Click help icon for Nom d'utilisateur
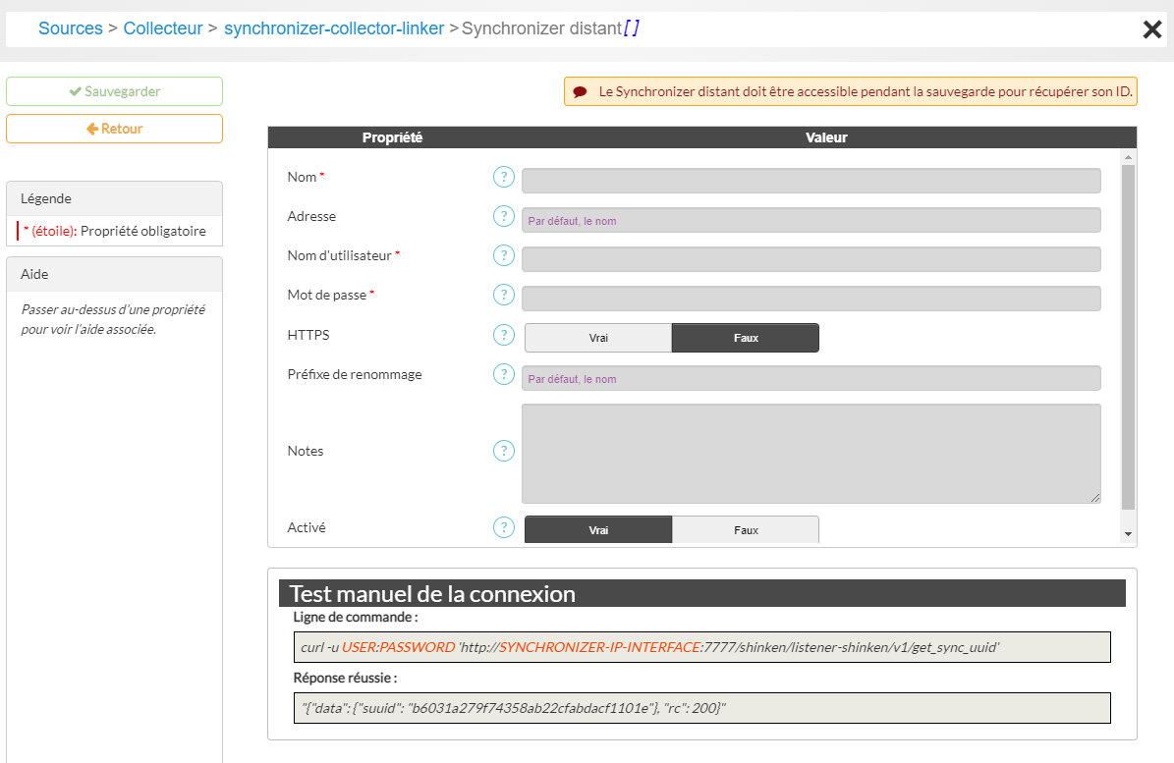This screenshot has width=1174, height=763. [x=503, y=255]
